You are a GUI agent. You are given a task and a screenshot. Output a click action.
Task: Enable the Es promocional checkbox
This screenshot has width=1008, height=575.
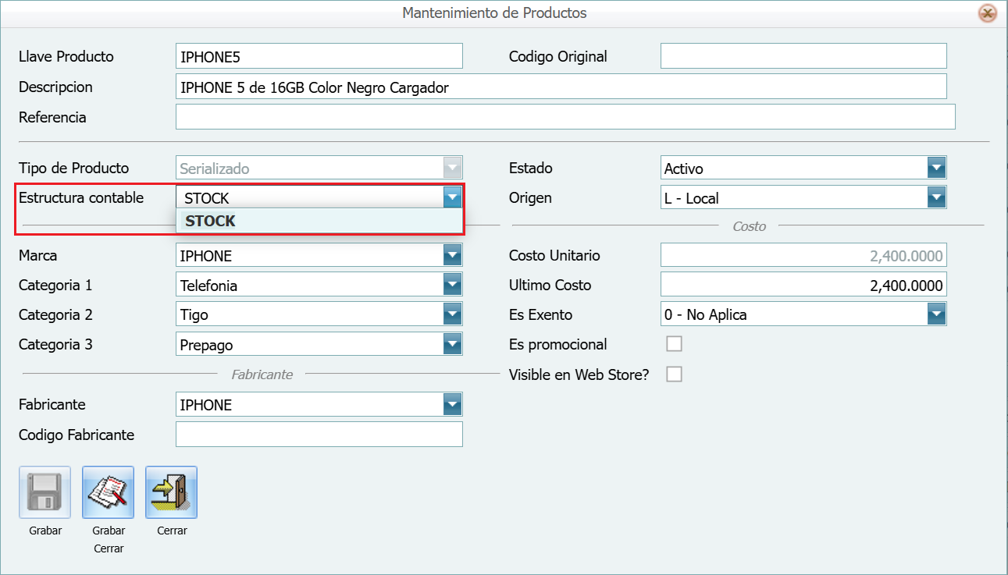point(674,344)
